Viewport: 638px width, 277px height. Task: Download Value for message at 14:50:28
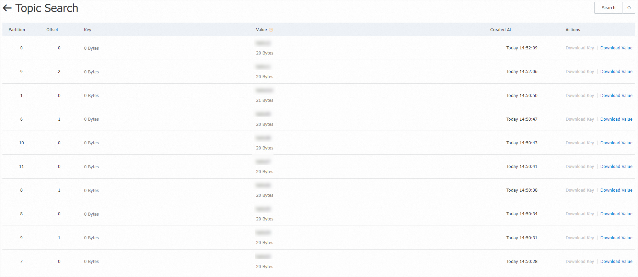tap(616, 262)
